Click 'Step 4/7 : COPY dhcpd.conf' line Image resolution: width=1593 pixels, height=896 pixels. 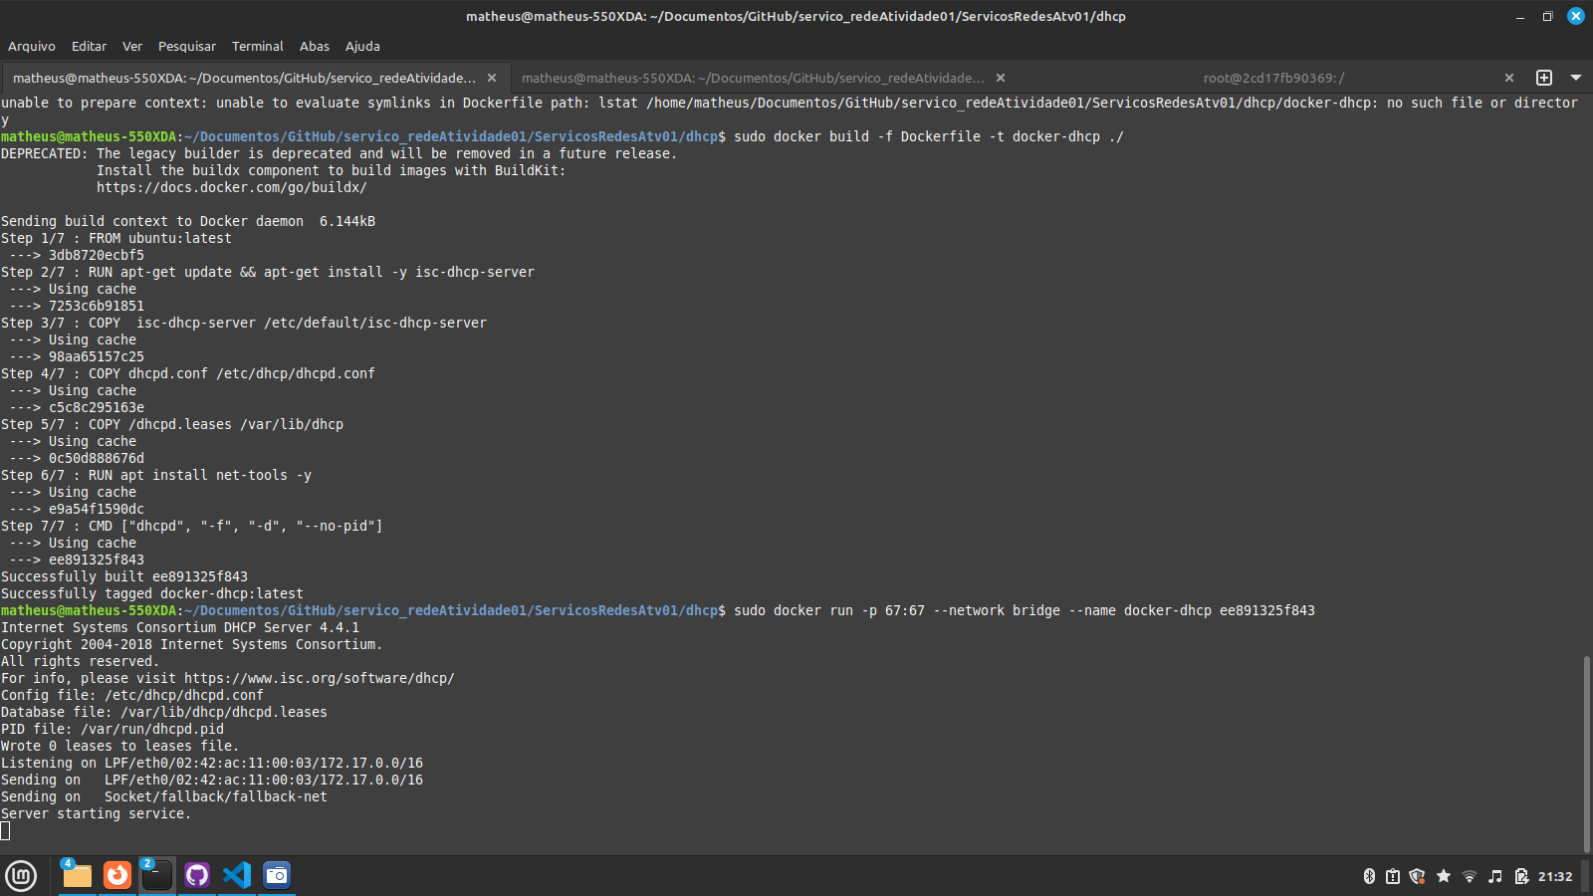point(188,373)
